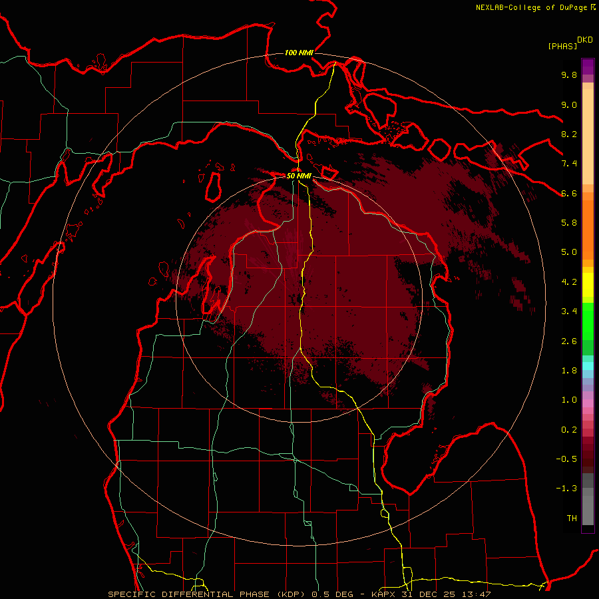Click the DKD legend header
The height and width of the screenshot is (599, 599).
[585, 40]
